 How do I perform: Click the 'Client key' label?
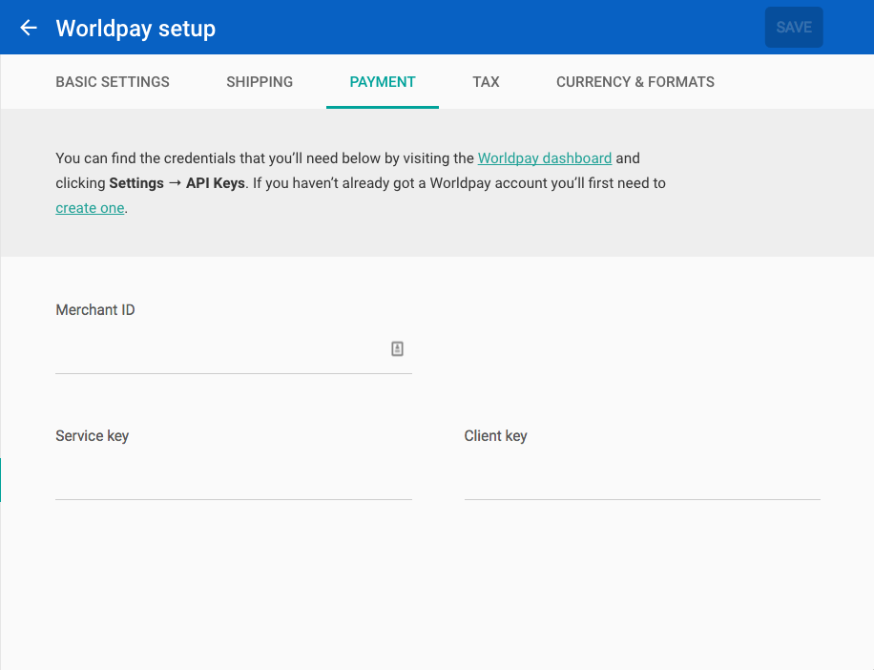495,436
